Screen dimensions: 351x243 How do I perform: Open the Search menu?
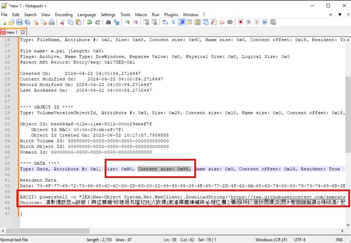click(x=30, y=15)
